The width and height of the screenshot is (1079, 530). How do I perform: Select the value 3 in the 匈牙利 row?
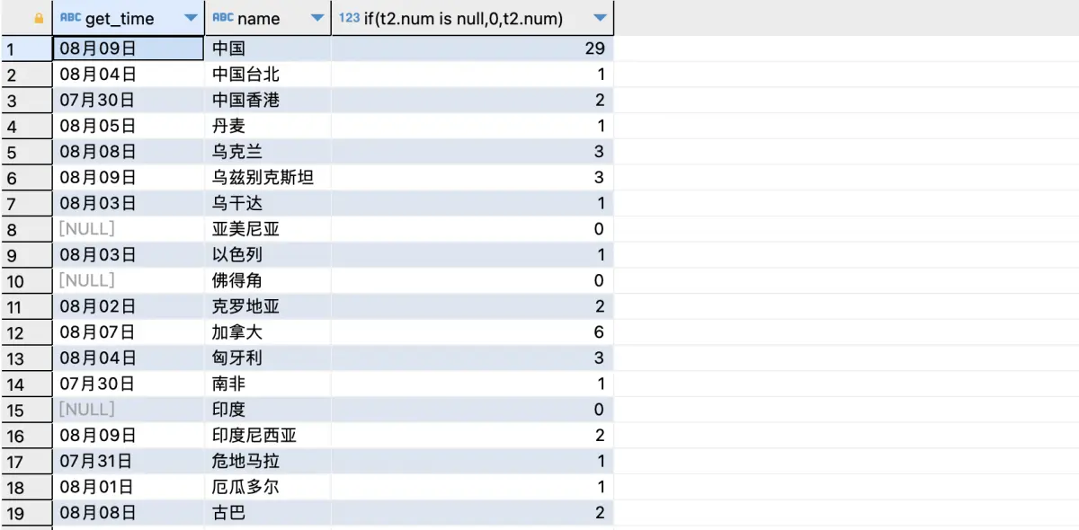473,358
